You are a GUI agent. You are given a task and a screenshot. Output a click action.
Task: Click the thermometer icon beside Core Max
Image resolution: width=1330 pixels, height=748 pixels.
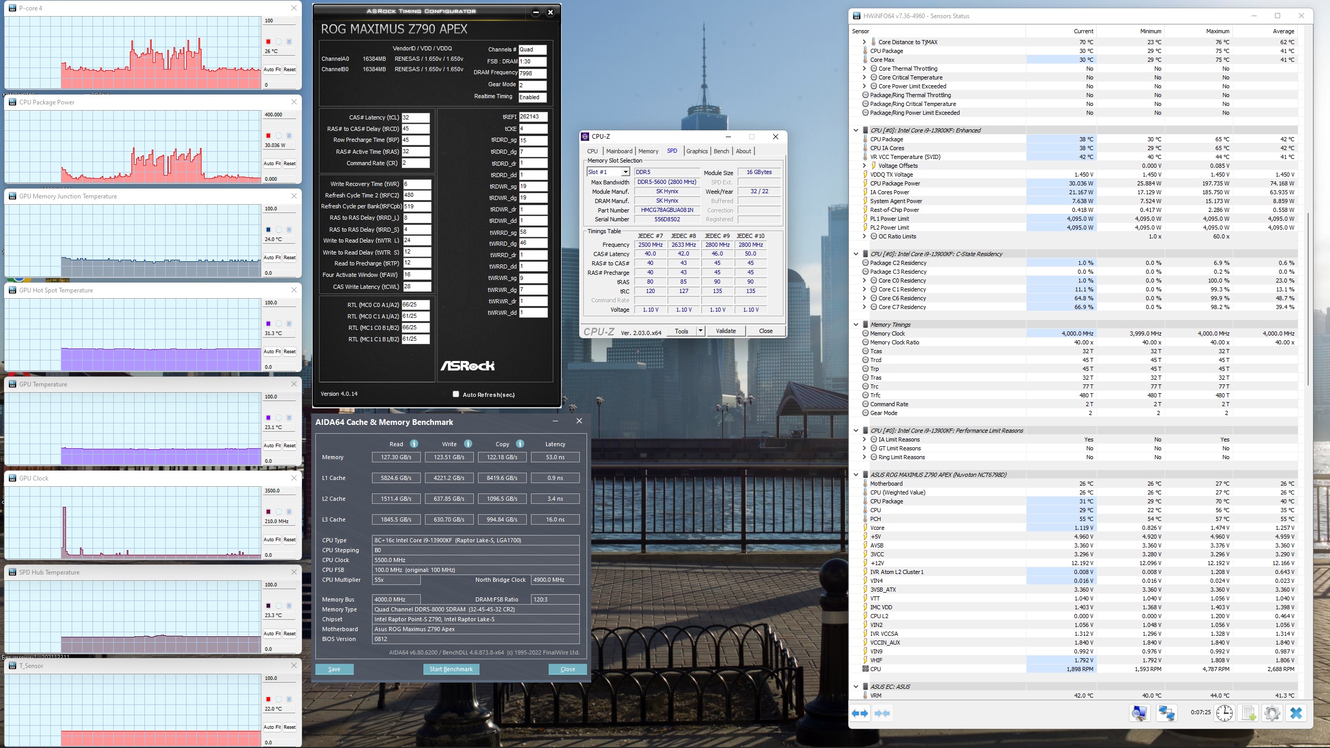[x=866, y=60]
